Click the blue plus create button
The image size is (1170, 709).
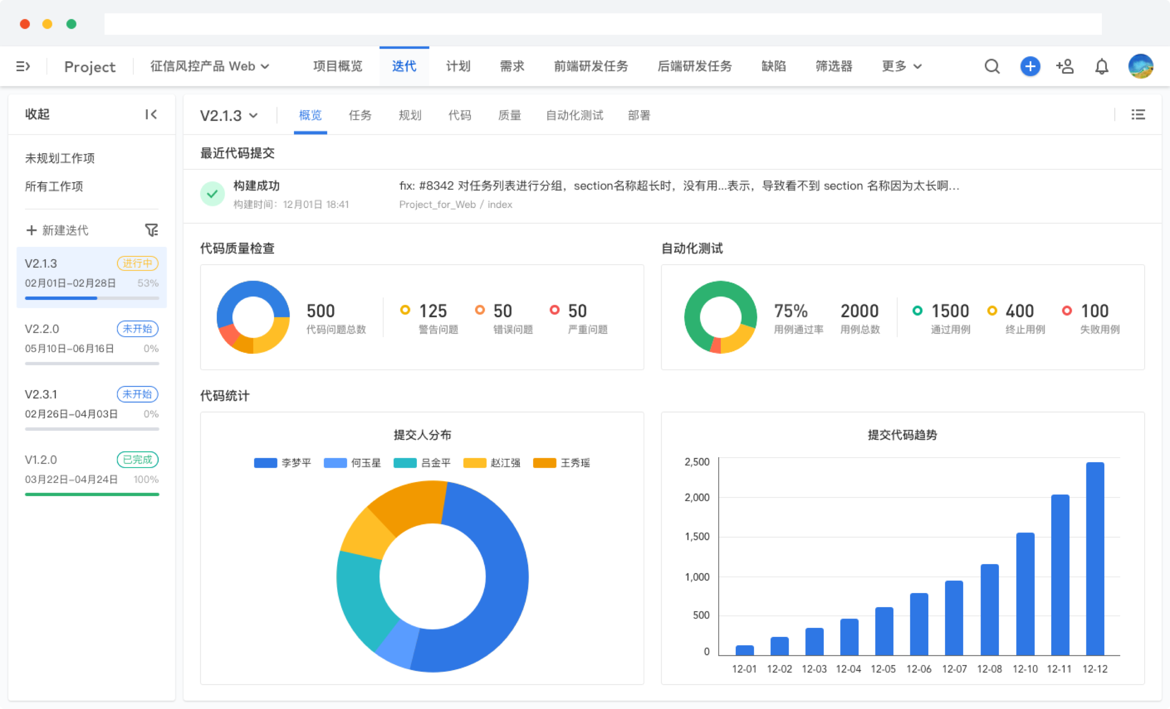tap(1030, 66)
